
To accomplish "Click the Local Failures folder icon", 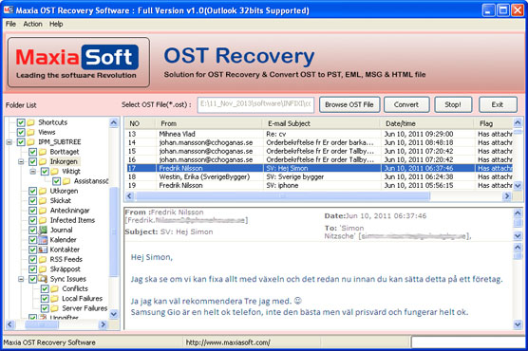I will click(x=54, y=299).
